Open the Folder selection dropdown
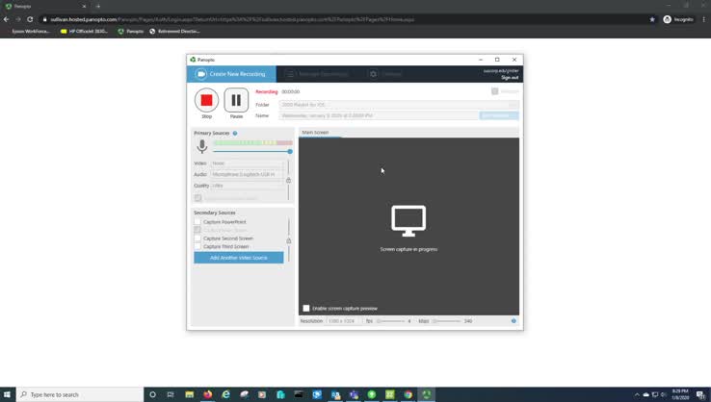The width and height of the screenshot is (711, 402). (x=399, y=105)
